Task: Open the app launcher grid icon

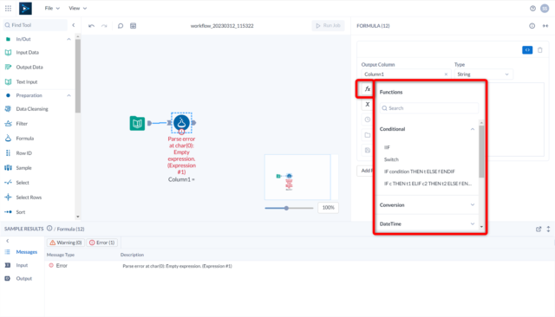Action: click(x=8, y=8)
